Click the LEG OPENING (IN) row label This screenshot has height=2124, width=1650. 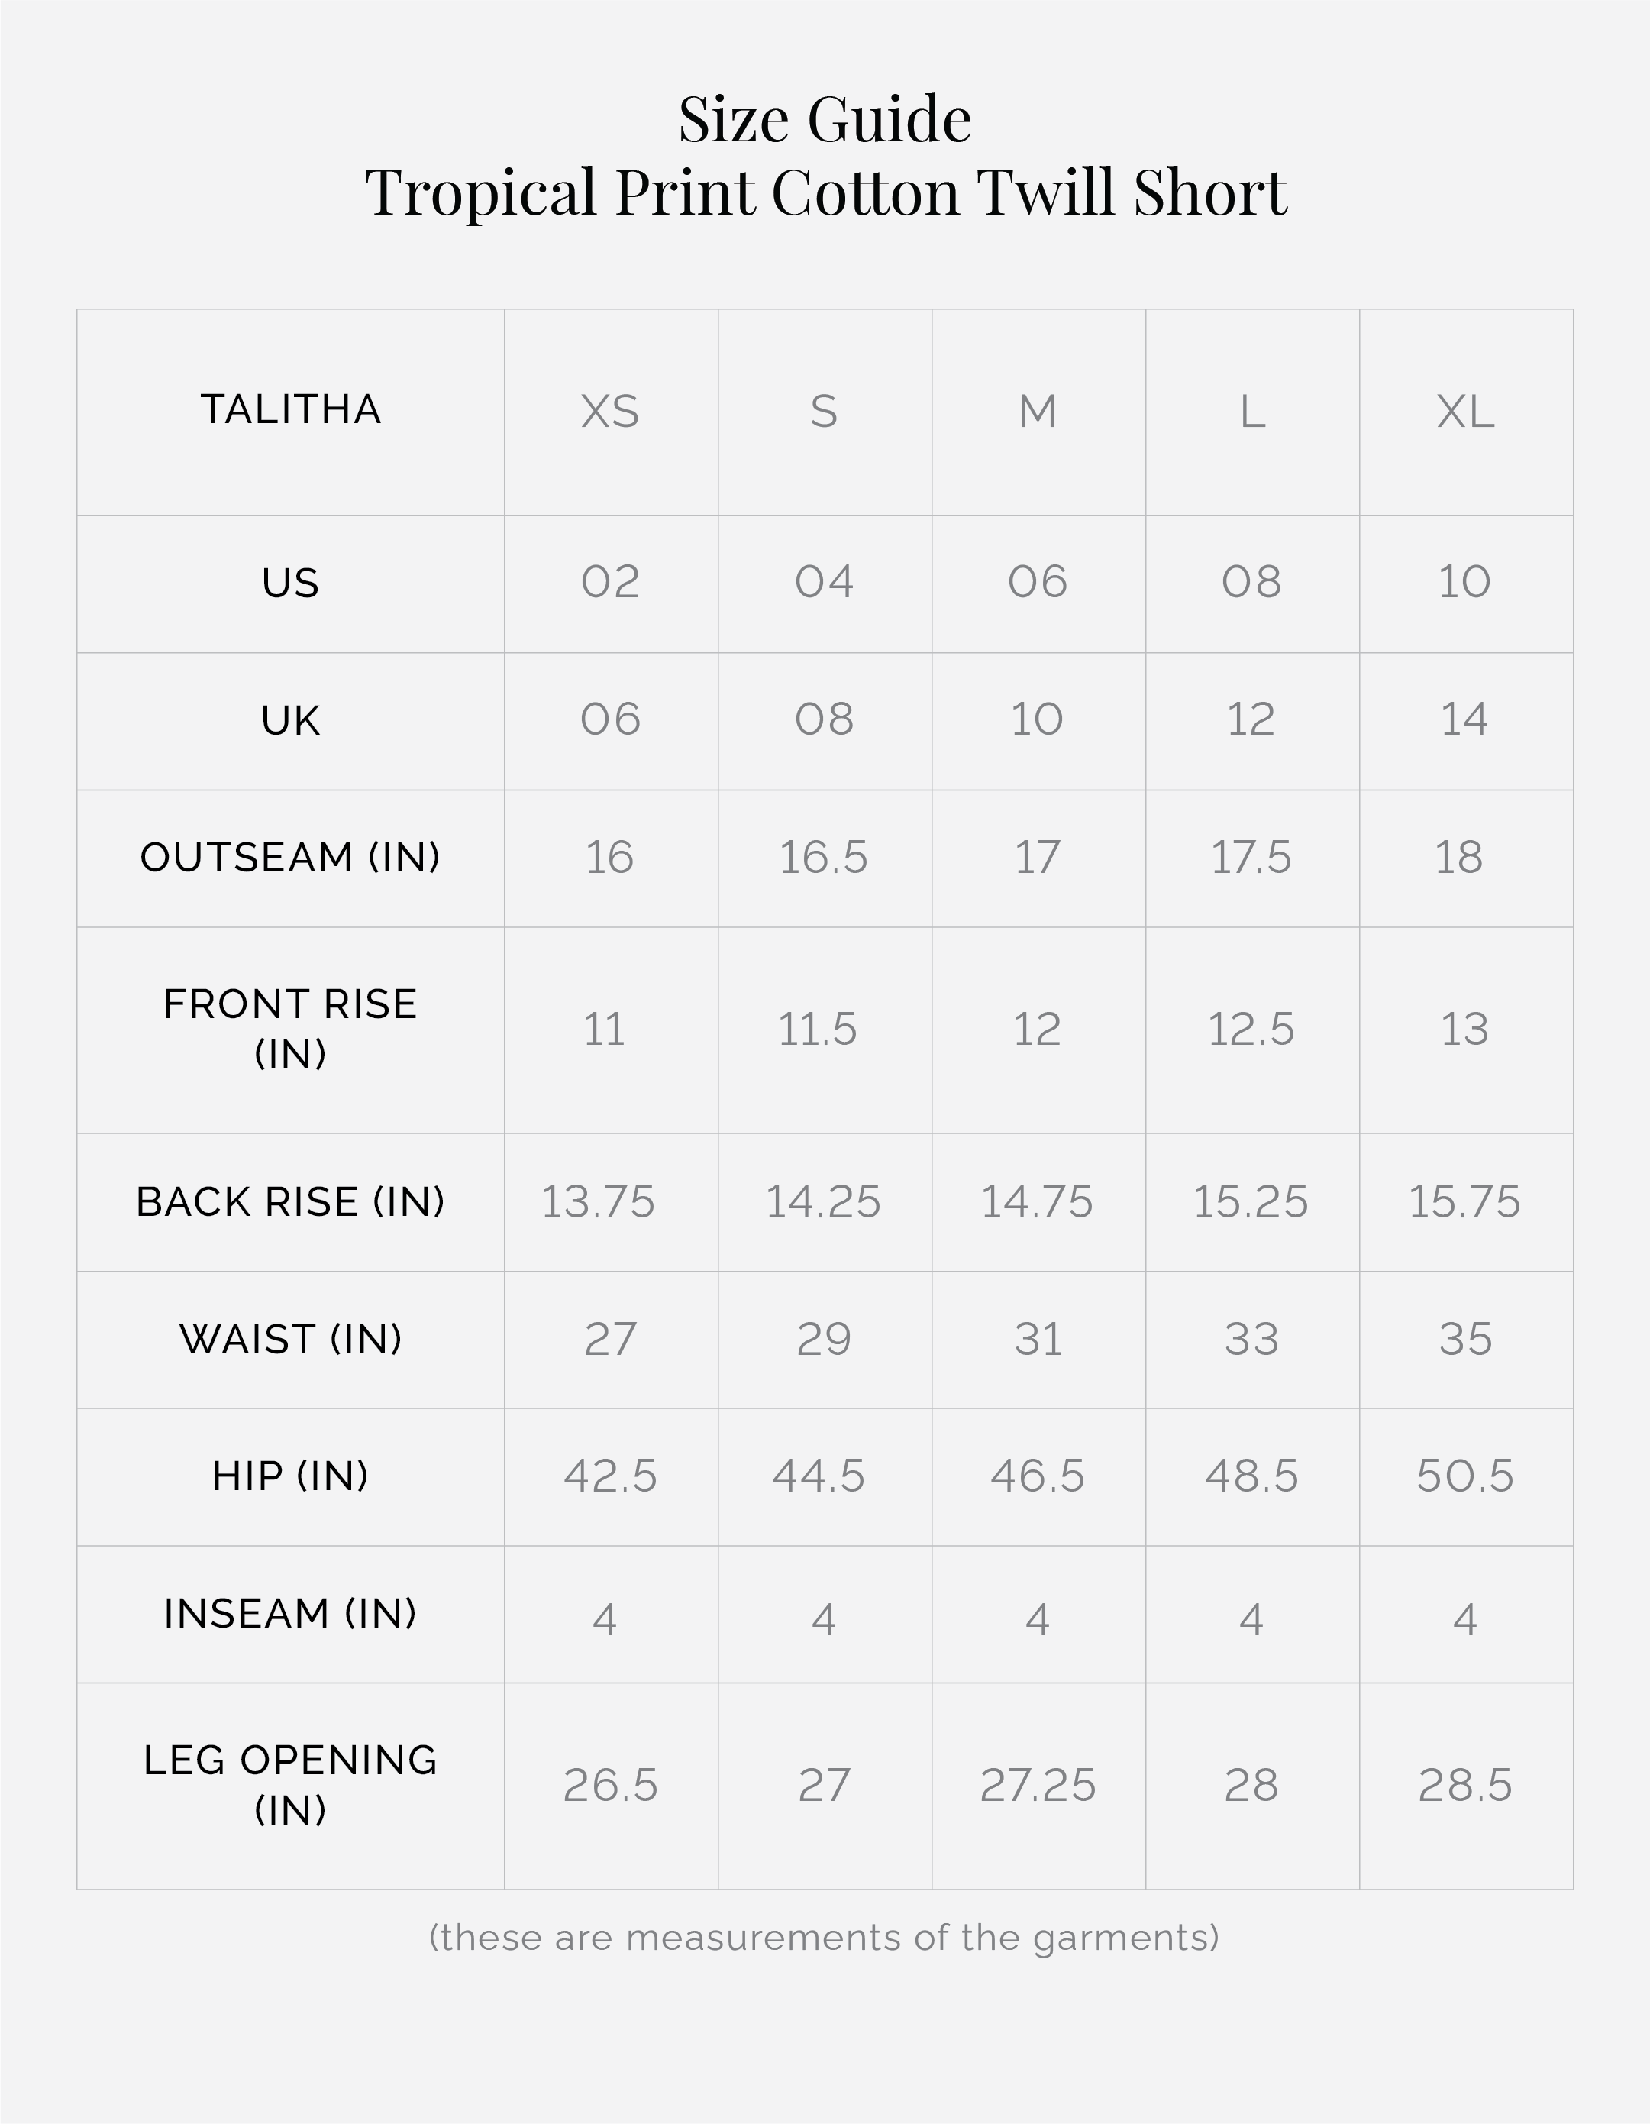click(x=291, y=1785)
